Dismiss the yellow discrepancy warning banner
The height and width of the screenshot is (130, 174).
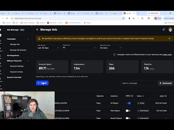pos(169,38)
